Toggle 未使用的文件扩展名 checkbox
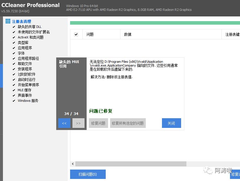This screenshot has height=181, width=240. coord(14,32)
